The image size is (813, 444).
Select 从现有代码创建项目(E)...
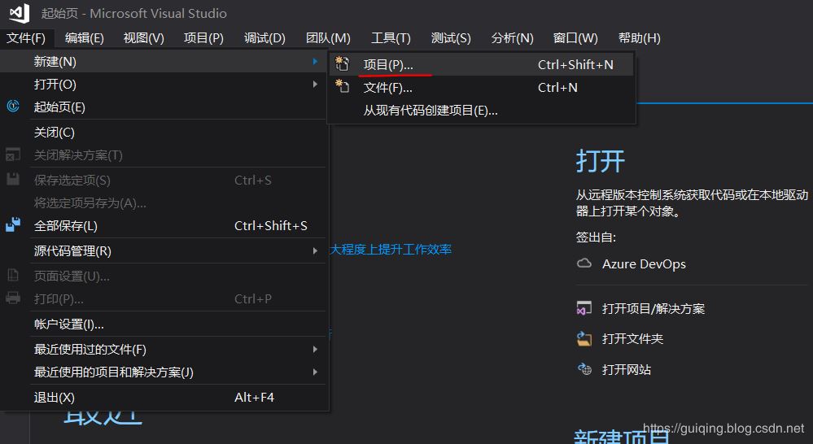tap(481, 110)
